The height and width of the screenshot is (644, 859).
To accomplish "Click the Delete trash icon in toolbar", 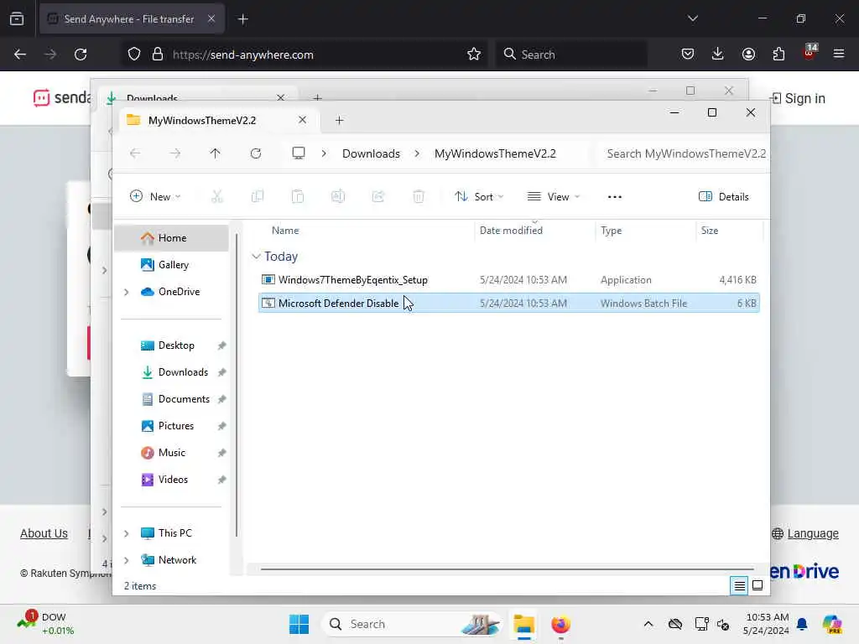I will click(x=419, y=196).
